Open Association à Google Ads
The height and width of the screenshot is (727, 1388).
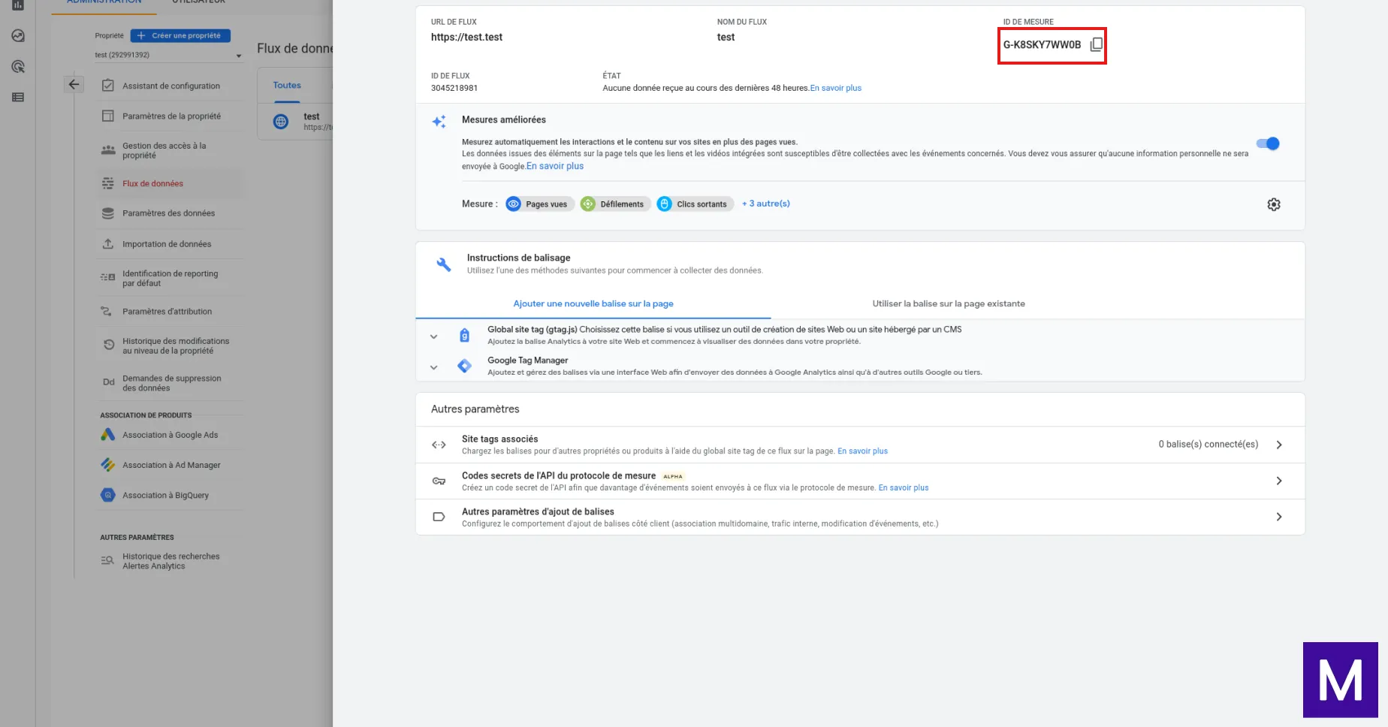pyautogui.click(x=170, y=435)
